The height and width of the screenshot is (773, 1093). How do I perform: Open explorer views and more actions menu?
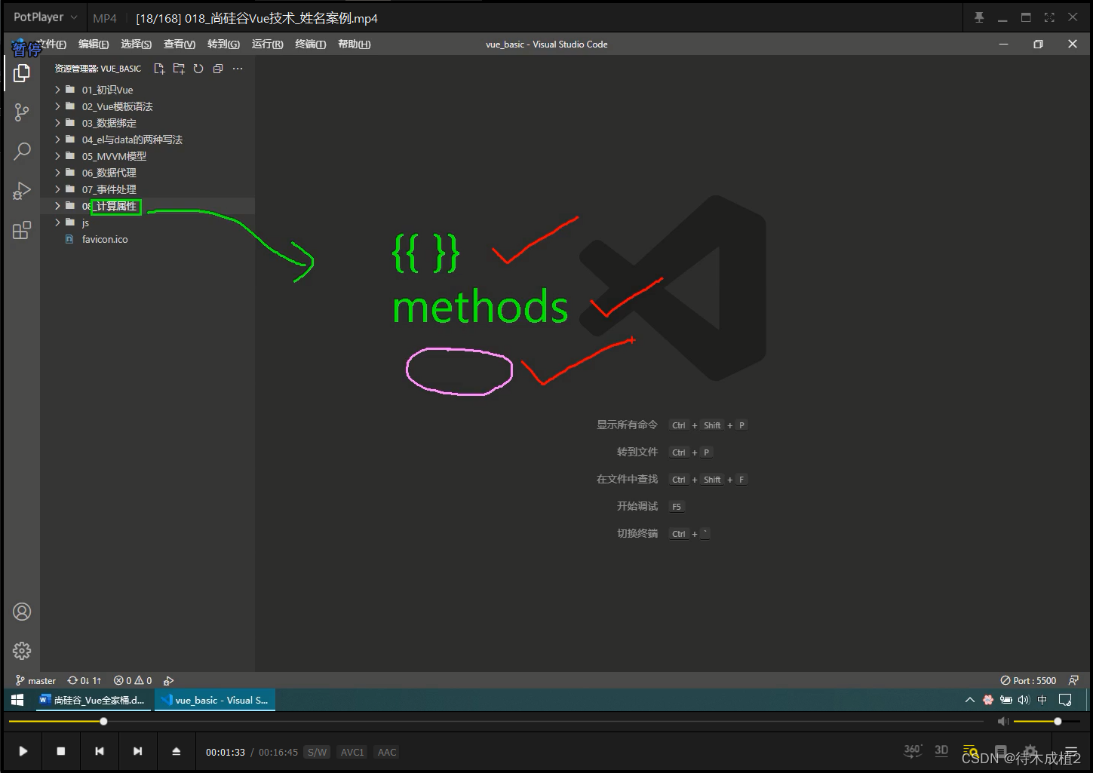point(238,69)
